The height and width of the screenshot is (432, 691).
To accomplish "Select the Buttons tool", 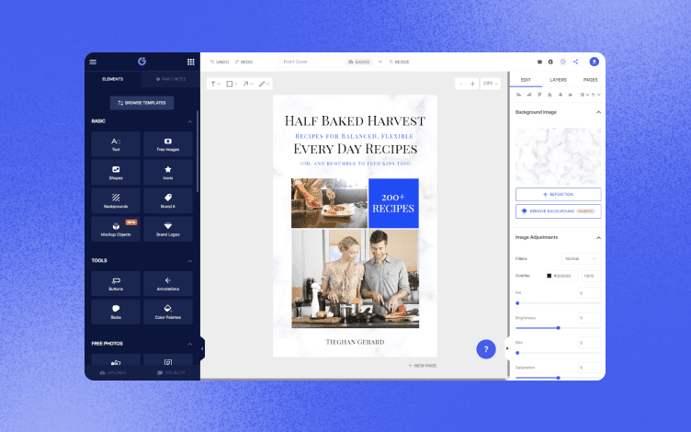I will point(116,283).
